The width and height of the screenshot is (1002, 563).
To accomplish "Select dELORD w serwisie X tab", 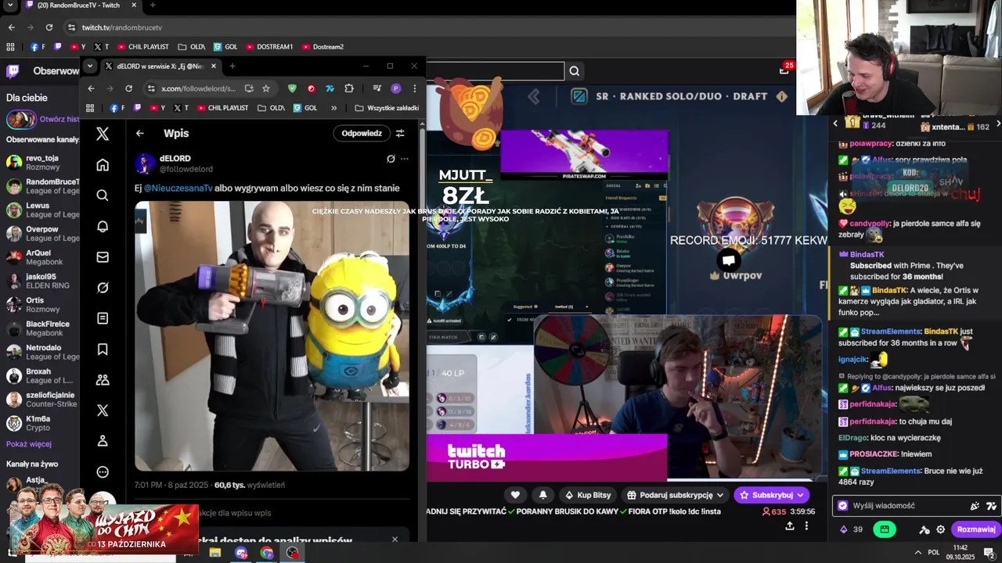I will (x=160, y=66).
